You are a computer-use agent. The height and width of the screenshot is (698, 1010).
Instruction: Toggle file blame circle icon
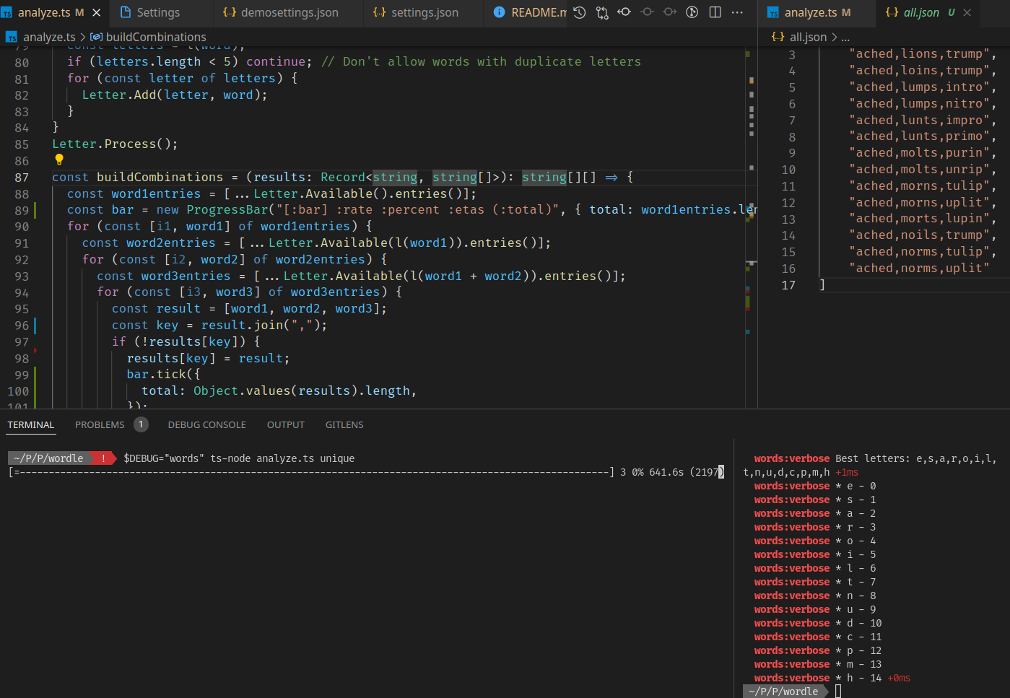tap(692, 12)
